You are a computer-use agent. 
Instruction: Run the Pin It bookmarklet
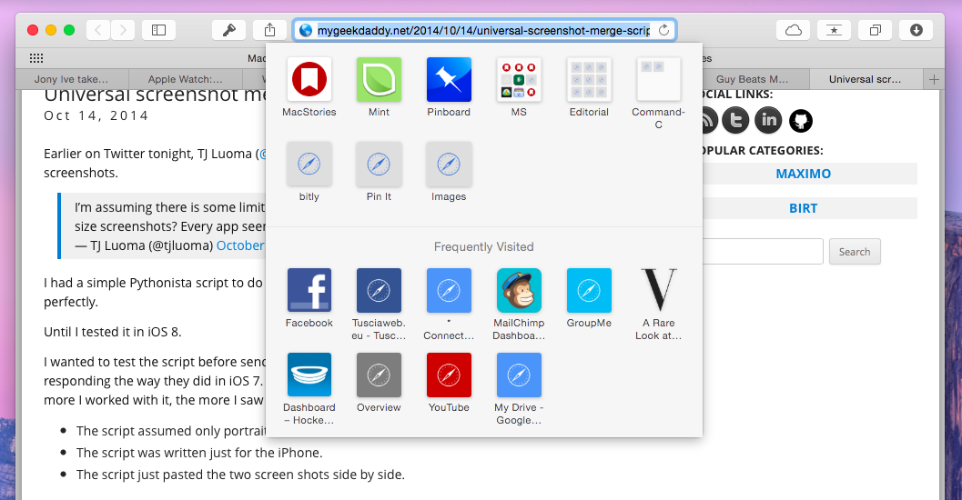tap(380, 165)
